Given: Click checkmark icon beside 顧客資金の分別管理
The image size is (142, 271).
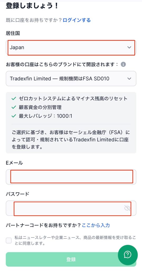Looking at the screenshot, I should 14,107.
